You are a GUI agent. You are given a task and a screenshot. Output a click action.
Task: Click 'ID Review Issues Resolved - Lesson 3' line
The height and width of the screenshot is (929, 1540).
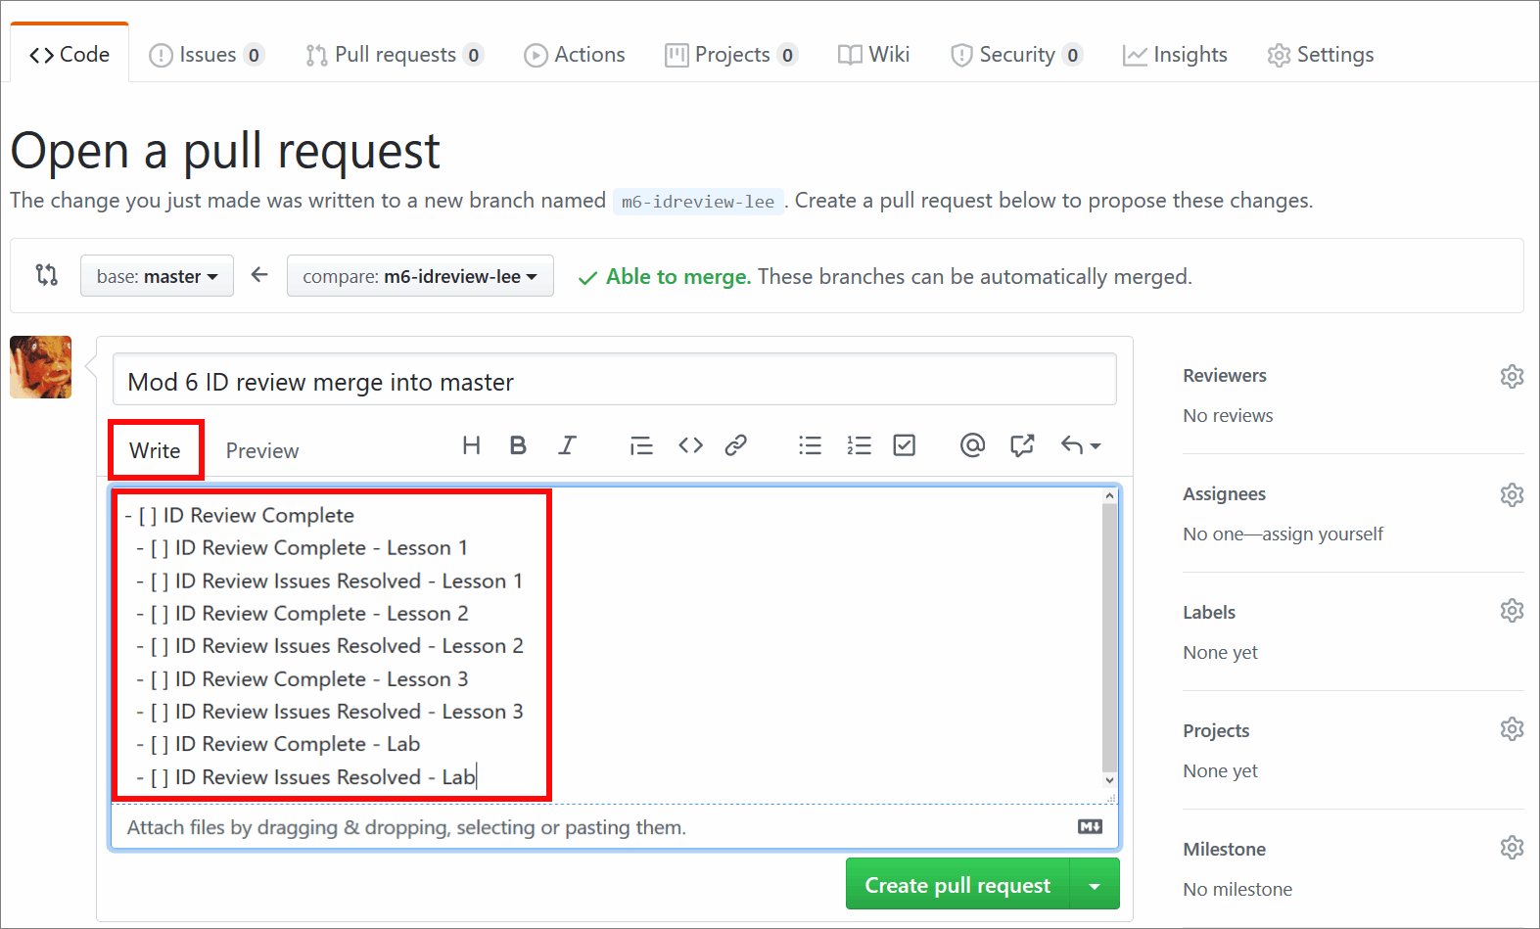(x=330, y=712)
